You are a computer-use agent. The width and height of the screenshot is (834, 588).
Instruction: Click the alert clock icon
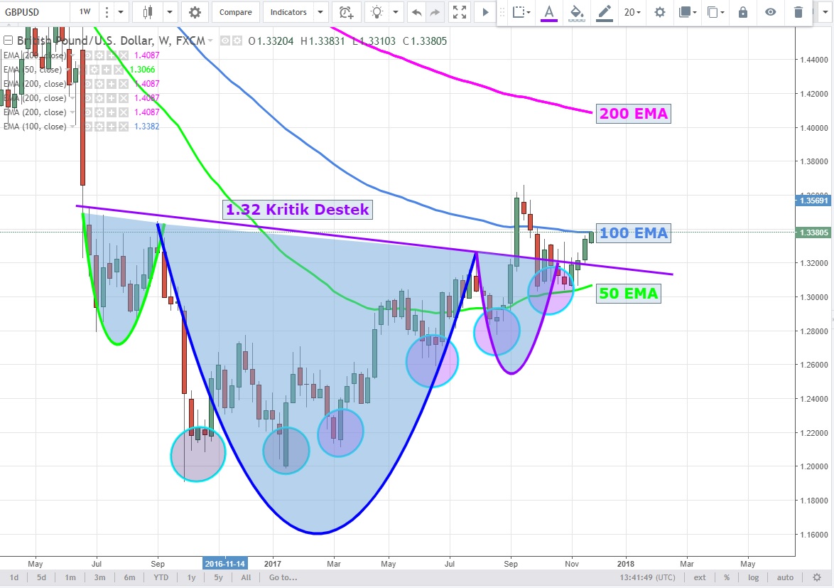(x=346, y=12)
